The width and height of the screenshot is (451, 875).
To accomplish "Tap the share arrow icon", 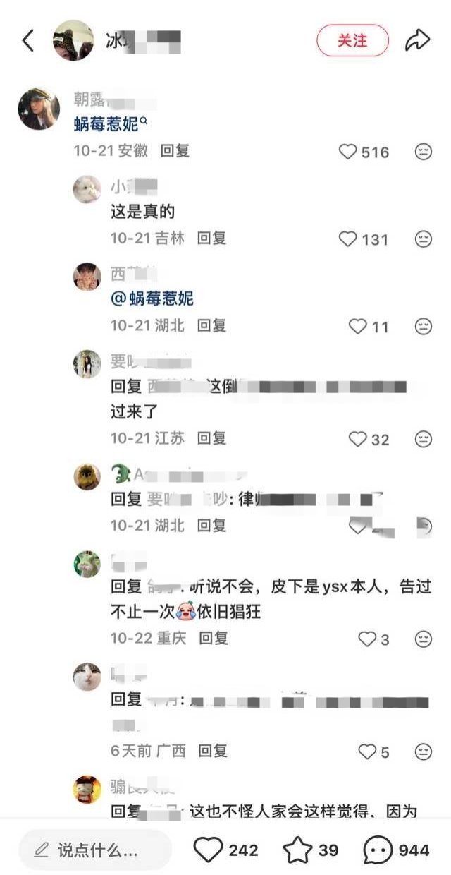I will (x=417, y=41).
